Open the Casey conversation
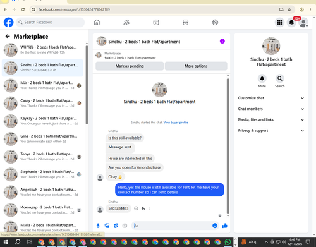316x247 pixels. 42,103
